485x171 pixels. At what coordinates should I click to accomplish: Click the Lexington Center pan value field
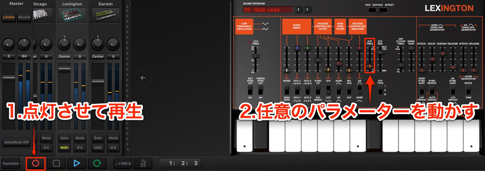64,56
